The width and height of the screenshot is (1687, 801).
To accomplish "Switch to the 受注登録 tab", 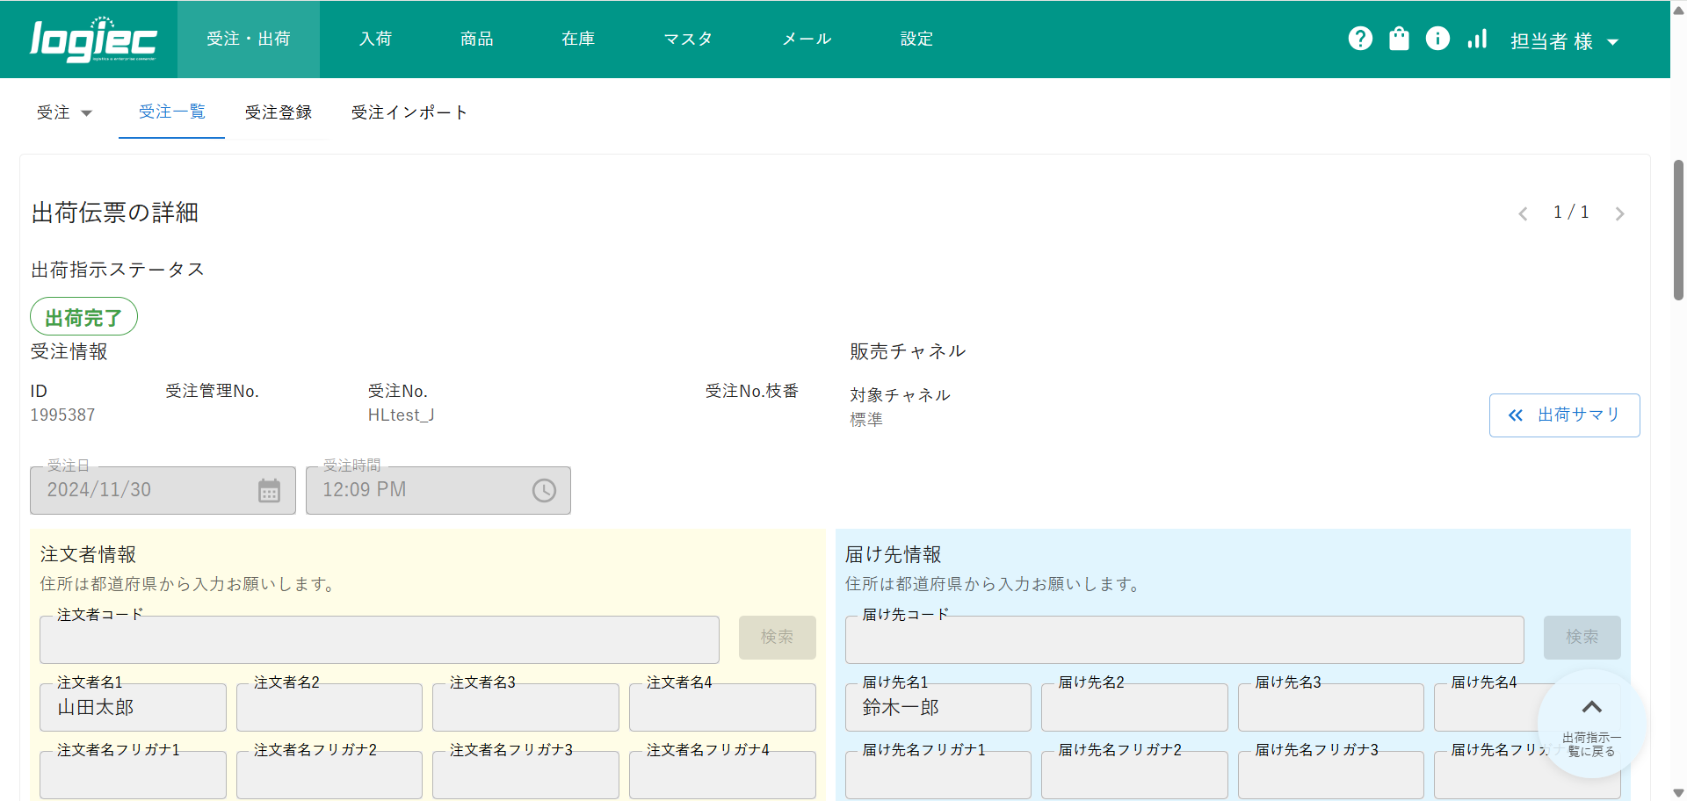I will (x=279, y=112).
